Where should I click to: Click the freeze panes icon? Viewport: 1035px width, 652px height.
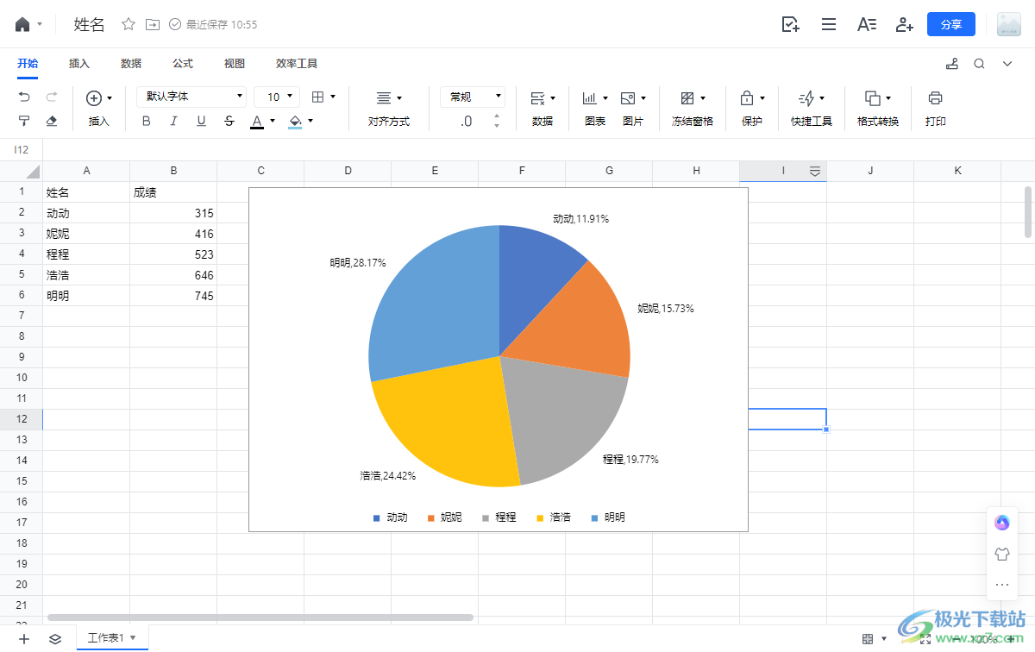pos(687,98)
